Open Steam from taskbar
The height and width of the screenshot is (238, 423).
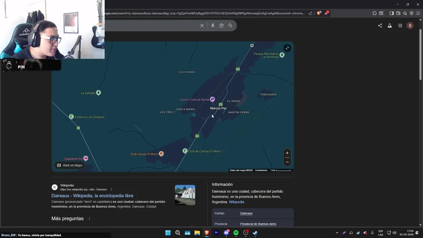[x=255, y=233]
